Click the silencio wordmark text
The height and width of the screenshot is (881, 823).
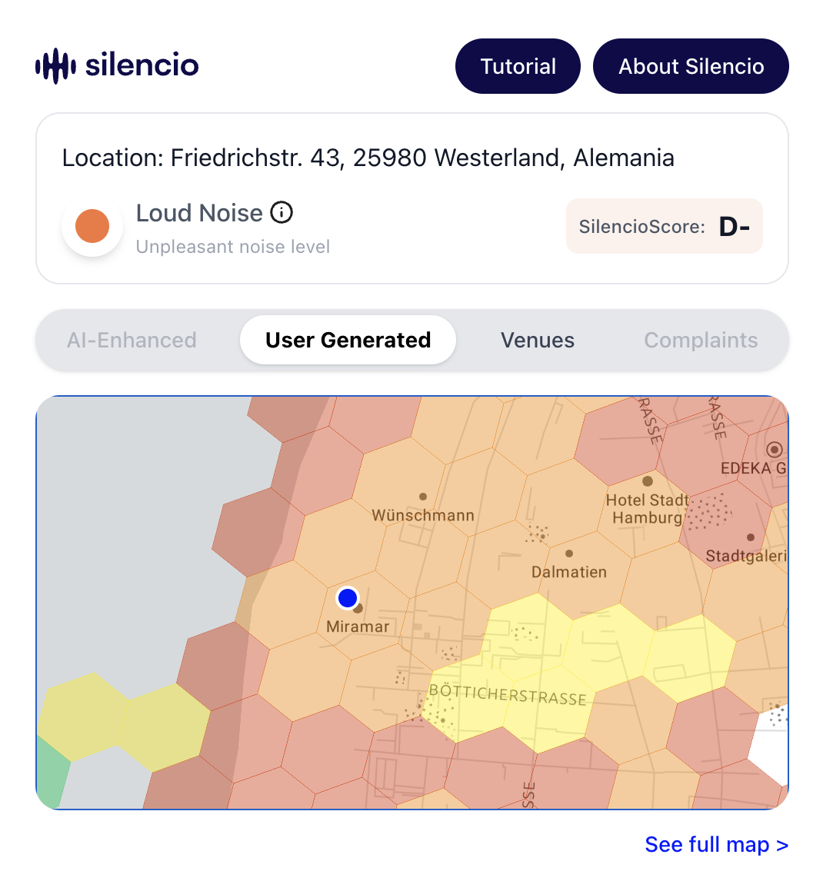(142, 65)
